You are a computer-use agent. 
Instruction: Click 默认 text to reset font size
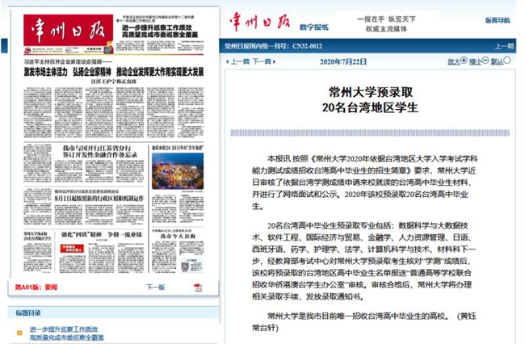coord(498,61)
